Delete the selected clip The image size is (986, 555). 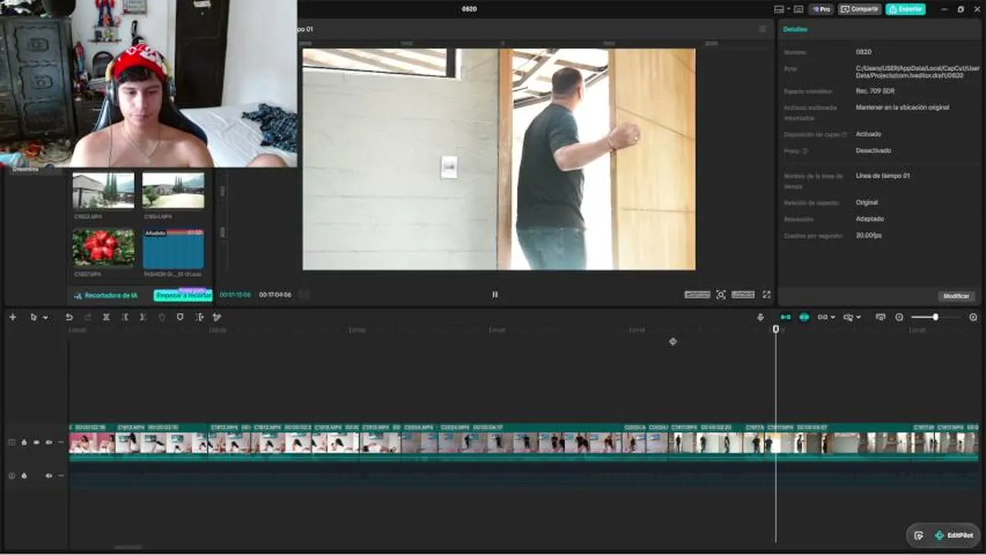(x=161, y=317)
